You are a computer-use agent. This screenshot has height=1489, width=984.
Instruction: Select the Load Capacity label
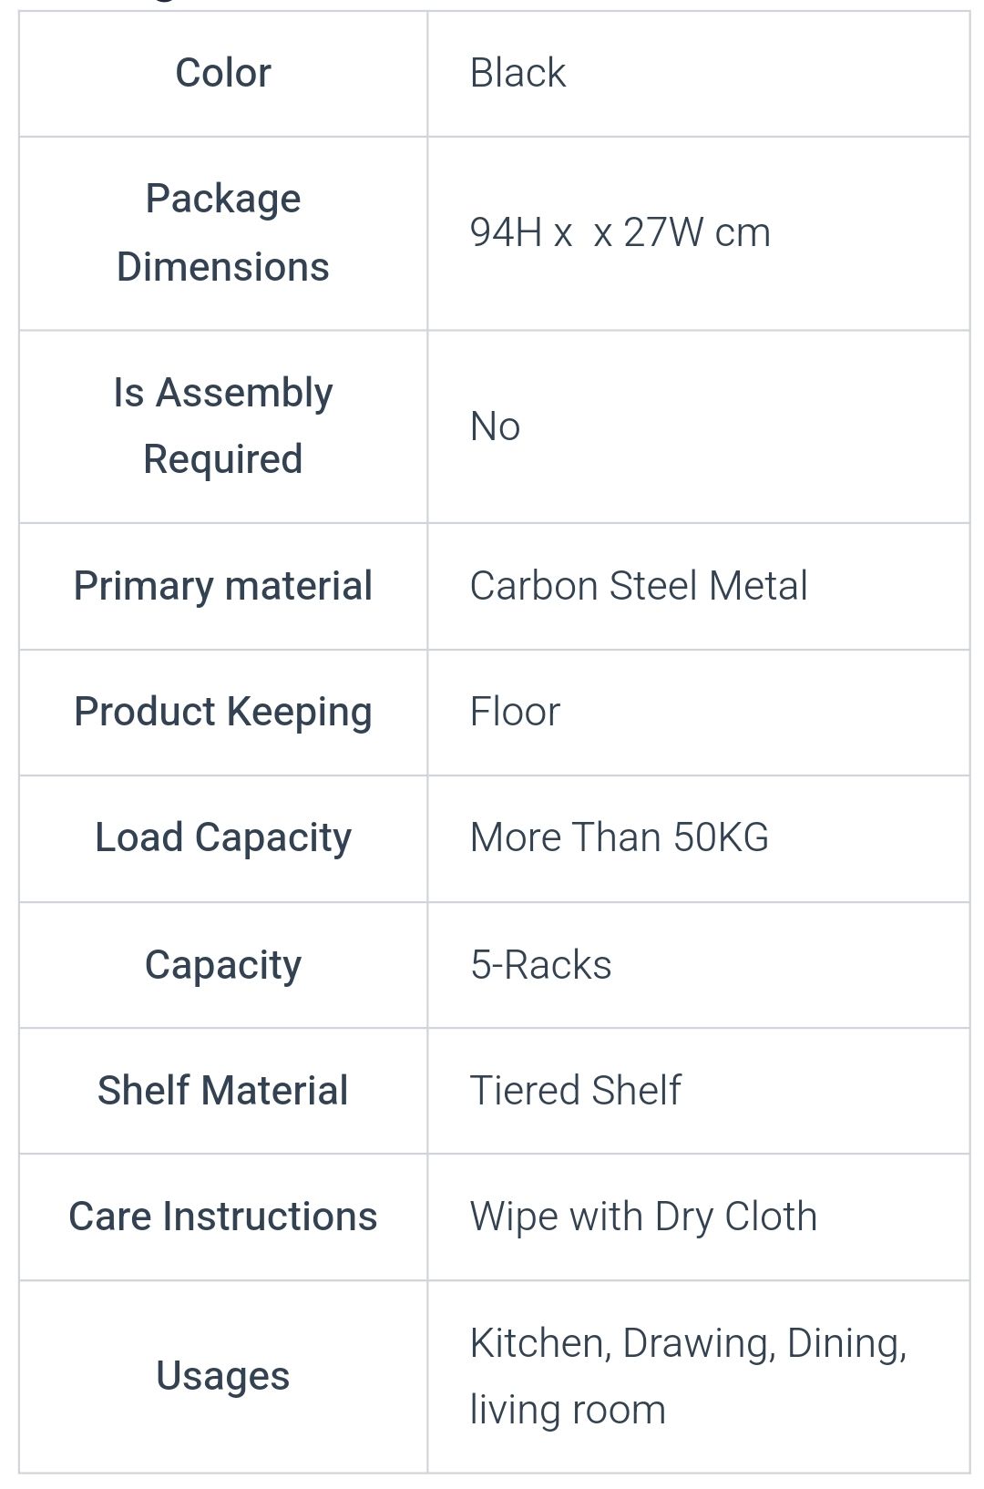tap(223, 837)
